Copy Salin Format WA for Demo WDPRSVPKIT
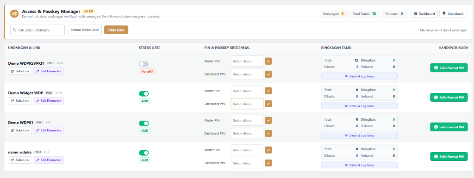Image resolution: width=474 pixels, height=178 pixels. (449, 68)
